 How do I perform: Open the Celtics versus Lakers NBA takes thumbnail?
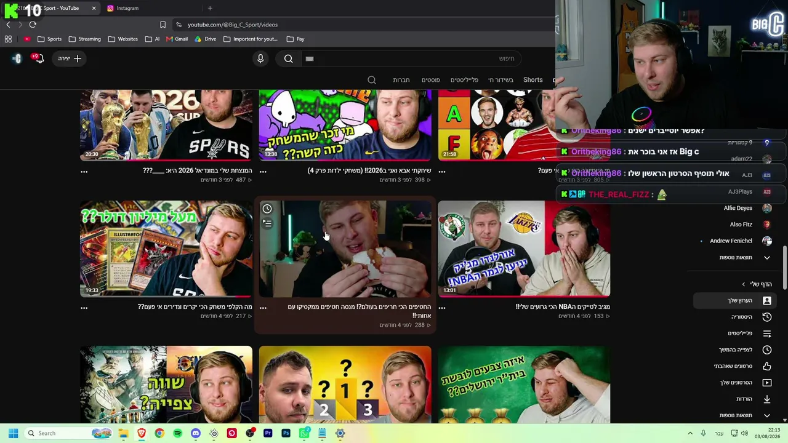524,249
